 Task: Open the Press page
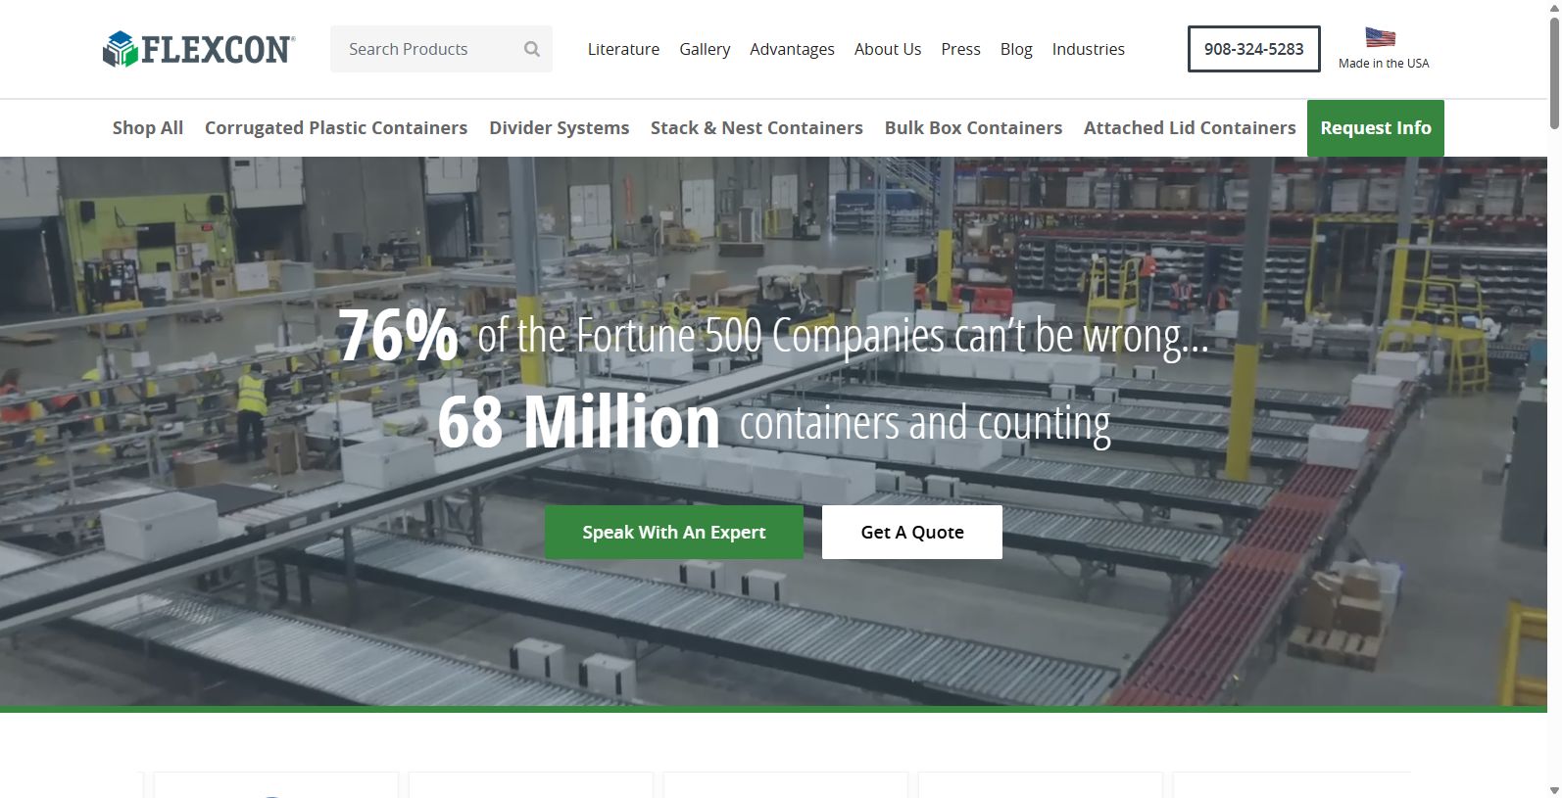pyautogui.click(x=960, y=49)
